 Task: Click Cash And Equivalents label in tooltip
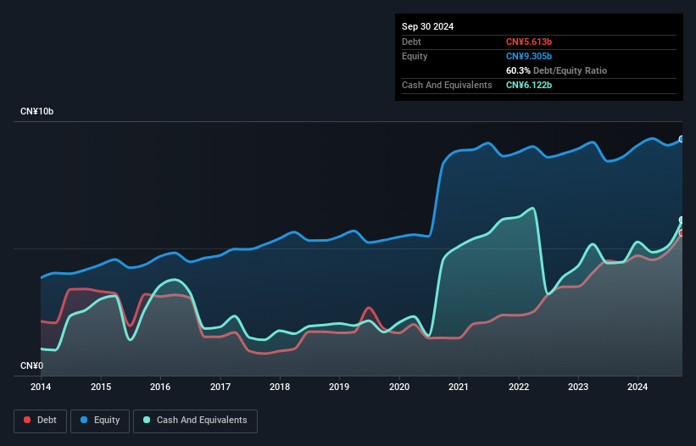coord(447,85)
